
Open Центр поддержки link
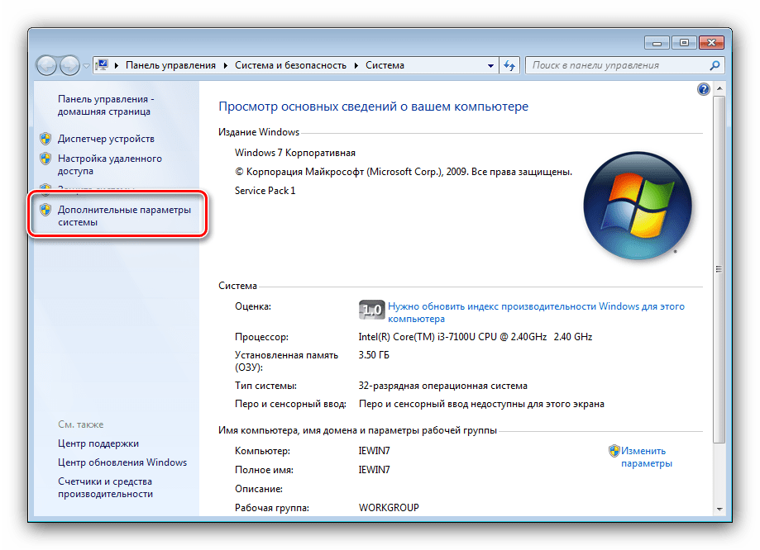click(x=98, y=443)
